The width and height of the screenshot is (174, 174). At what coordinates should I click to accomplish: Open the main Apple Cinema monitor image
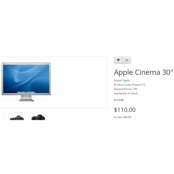click(26, 82)
